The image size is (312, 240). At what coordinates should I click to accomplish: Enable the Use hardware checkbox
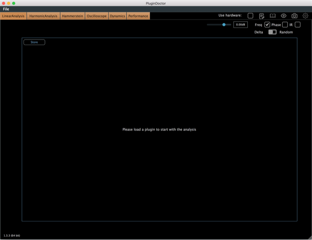point(250,16)
